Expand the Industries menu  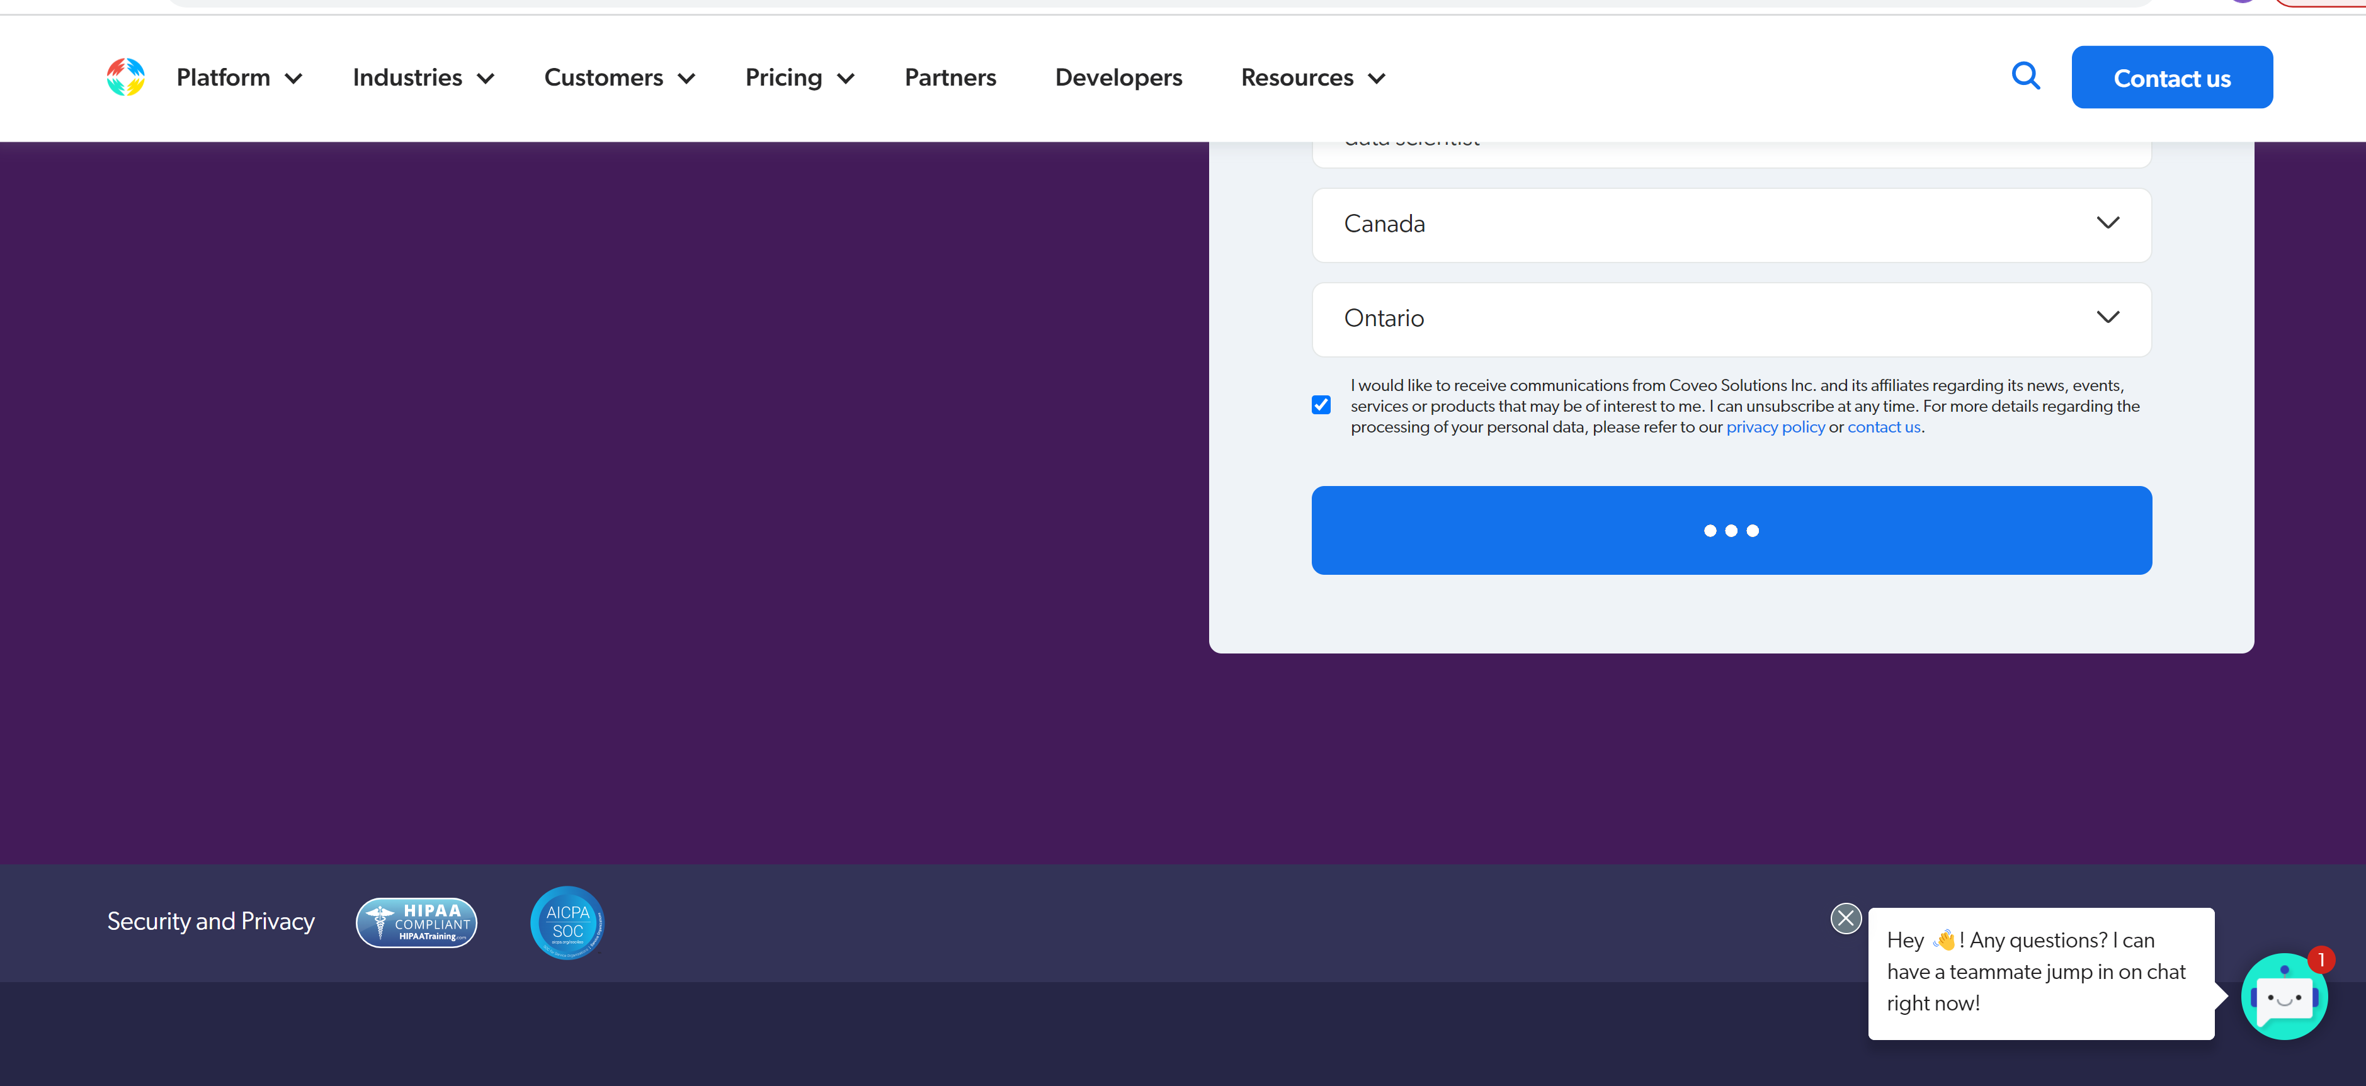[423, 78]
